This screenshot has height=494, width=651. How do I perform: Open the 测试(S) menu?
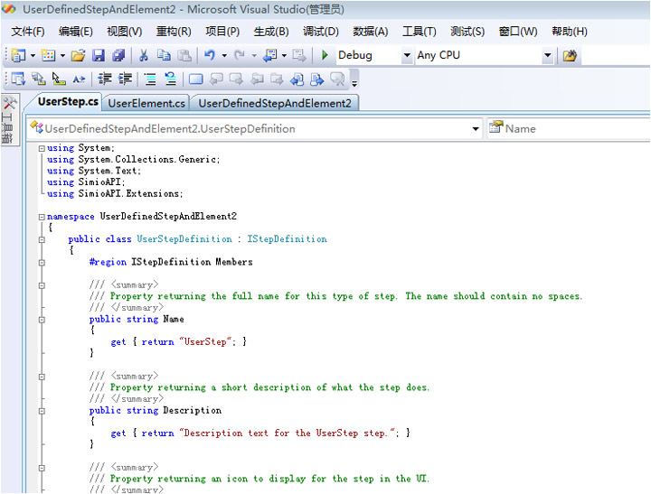(x=467, y=32)
